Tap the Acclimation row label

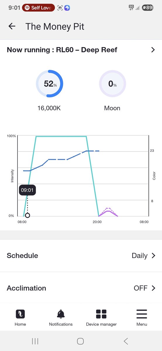26,288
